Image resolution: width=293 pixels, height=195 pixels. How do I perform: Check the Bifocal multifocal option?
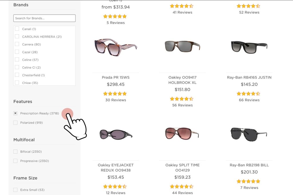[x=15, y=152]
